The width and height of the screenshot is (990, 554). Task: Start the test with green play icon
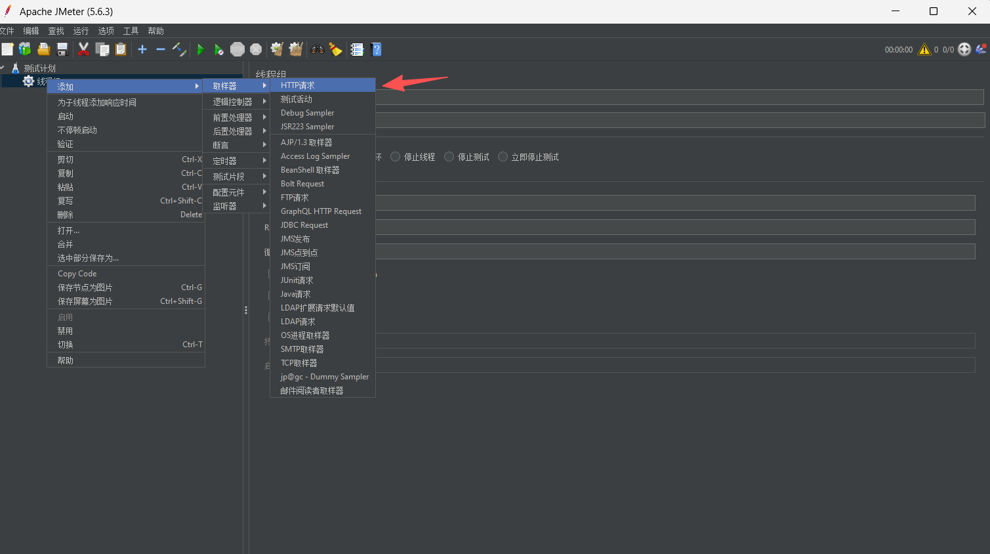tap(200, 49)
